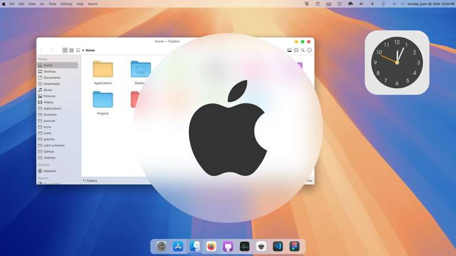Open the Help menu
456x256 pixels.
point(80,4)
